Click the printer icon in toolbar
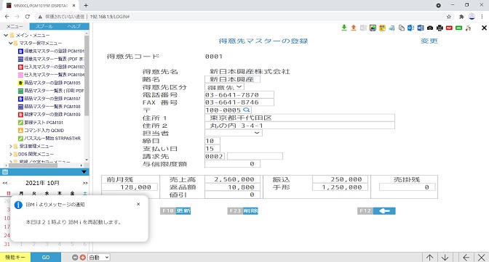The image size is (489, 262). (440, 28)
